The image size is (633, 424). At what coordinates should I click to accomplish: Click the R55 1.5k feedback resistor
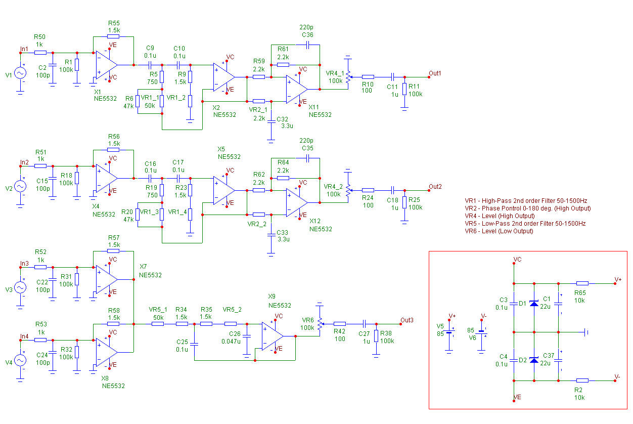(113, 36)
